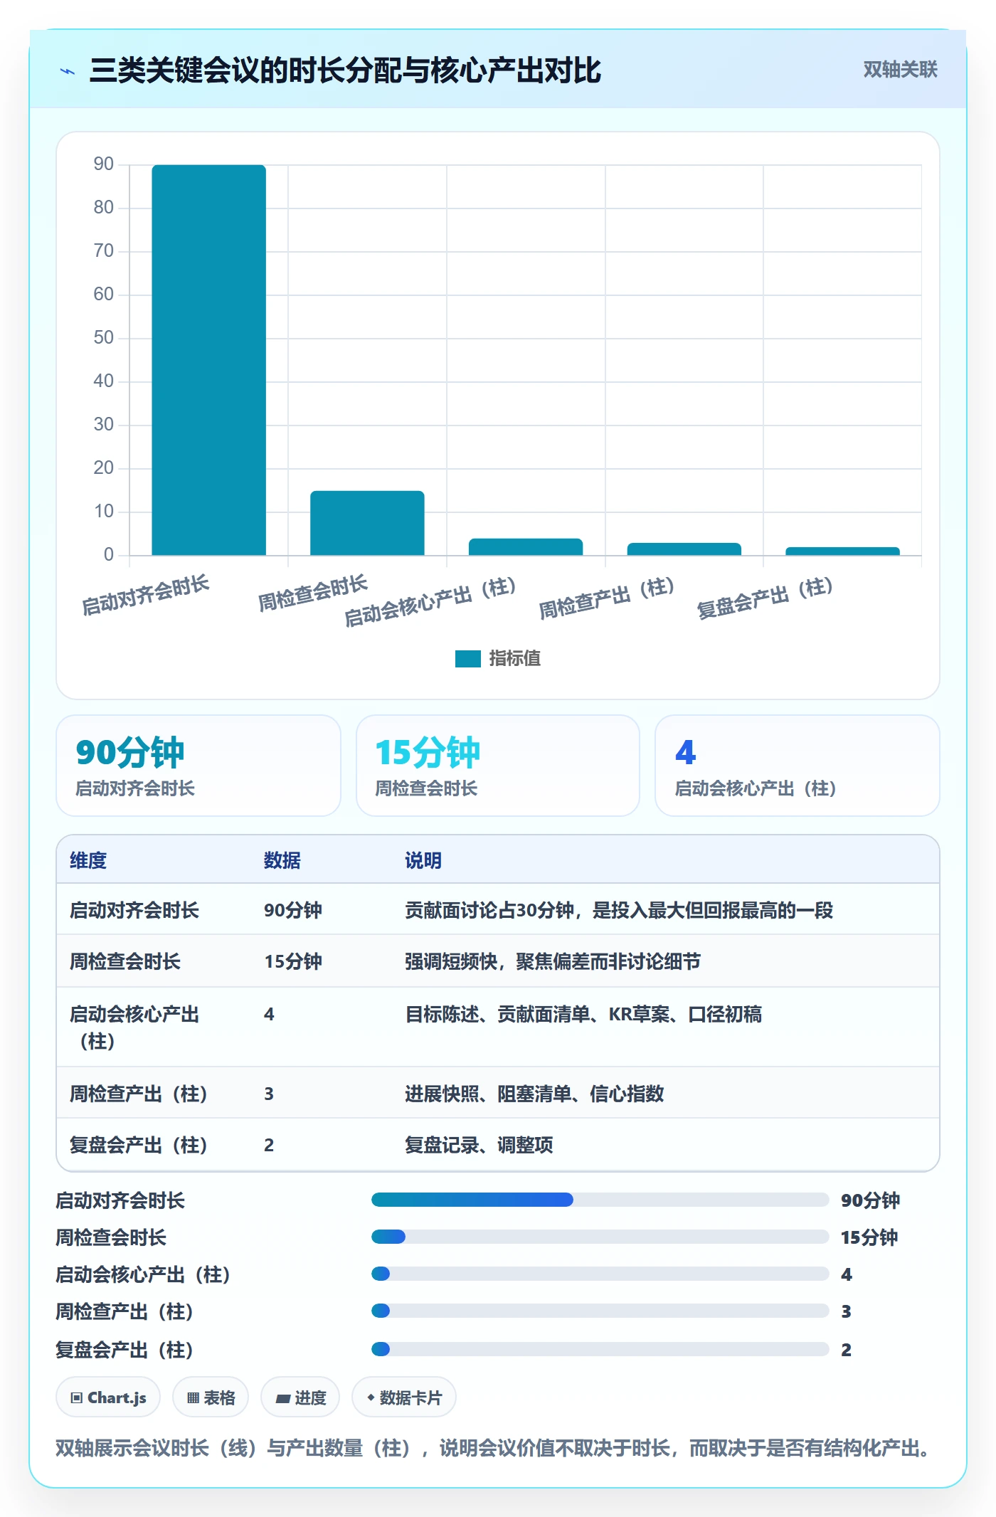
Task: Click the 双轴关联 badge in the header
Action: (x=900, y=70)
